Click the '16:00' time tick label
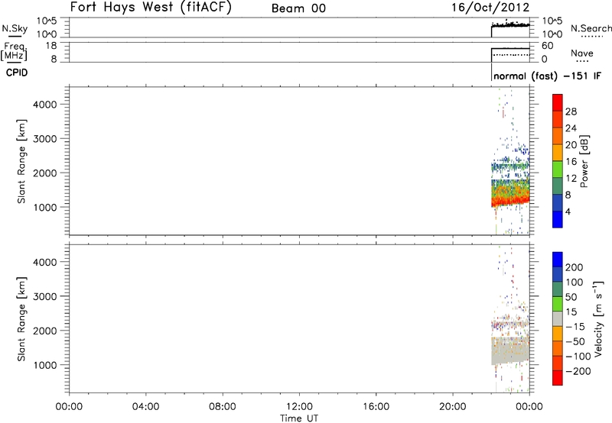 [376, 407]
